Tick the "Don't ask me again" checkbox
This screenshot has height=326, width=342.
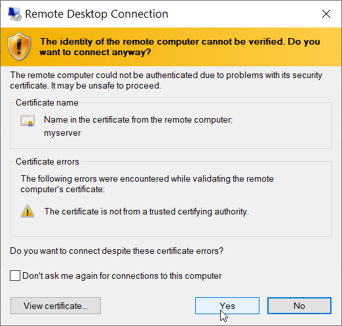pos(15,275)
